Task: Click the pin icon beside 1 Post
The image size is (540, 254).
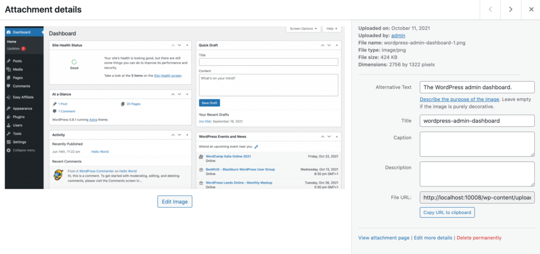Action: coord(54,104)
